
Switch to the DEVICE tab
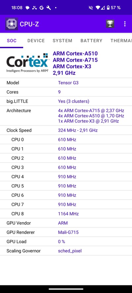click(x=36, y=41)
